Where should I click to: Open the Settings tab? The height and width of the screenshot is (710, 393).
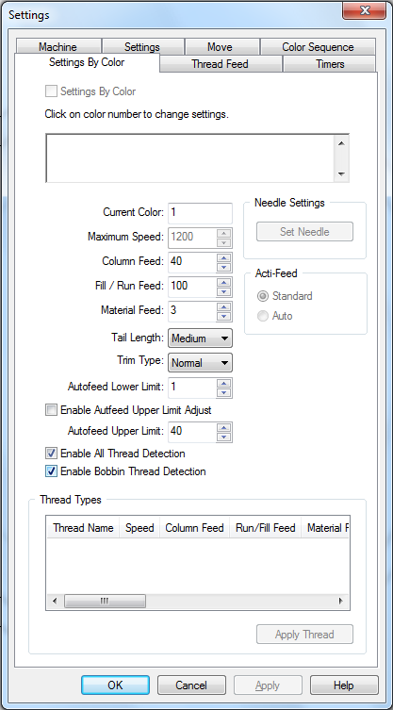142,46
